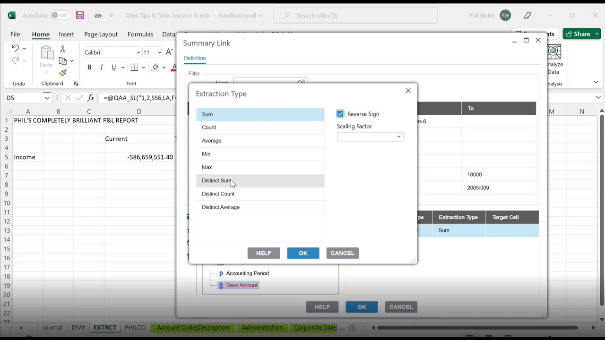Screen dimensions: 605x340
Task: Click the Fill Color bucket icon
Action: click(x=155, y=68)
